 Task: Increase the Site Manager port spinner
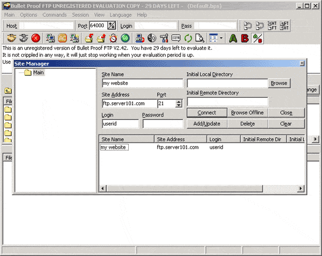coord(179,102)
